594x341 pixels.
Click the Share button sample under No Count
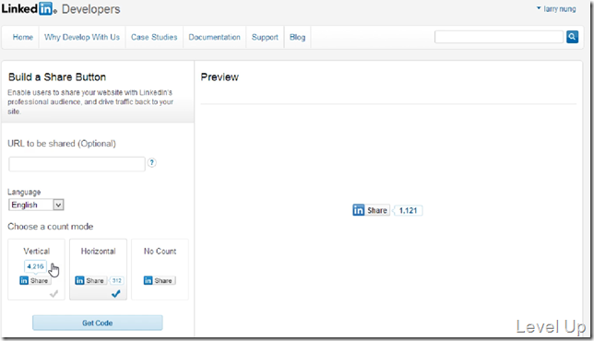160,280
